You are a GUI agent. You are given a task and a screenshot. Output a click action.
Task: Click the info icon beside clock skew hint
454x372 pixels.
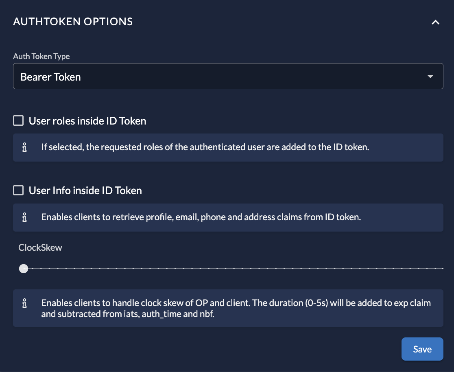pyautogui.click(x=25, y=304)
